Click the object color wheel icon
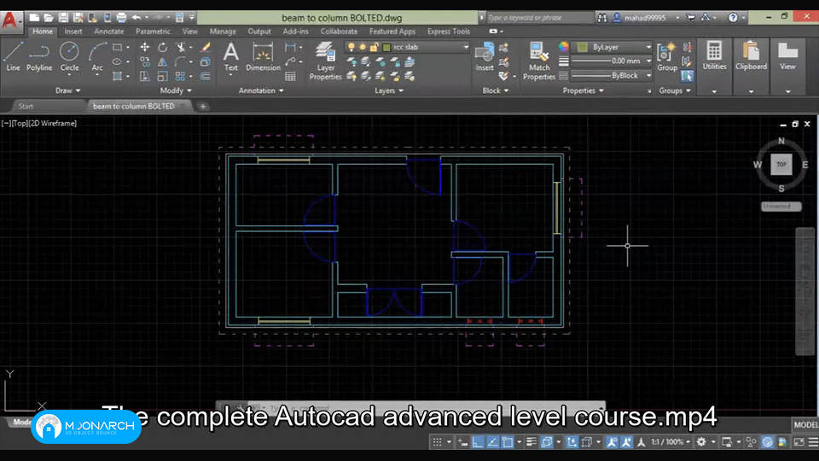 pos(564,47)
